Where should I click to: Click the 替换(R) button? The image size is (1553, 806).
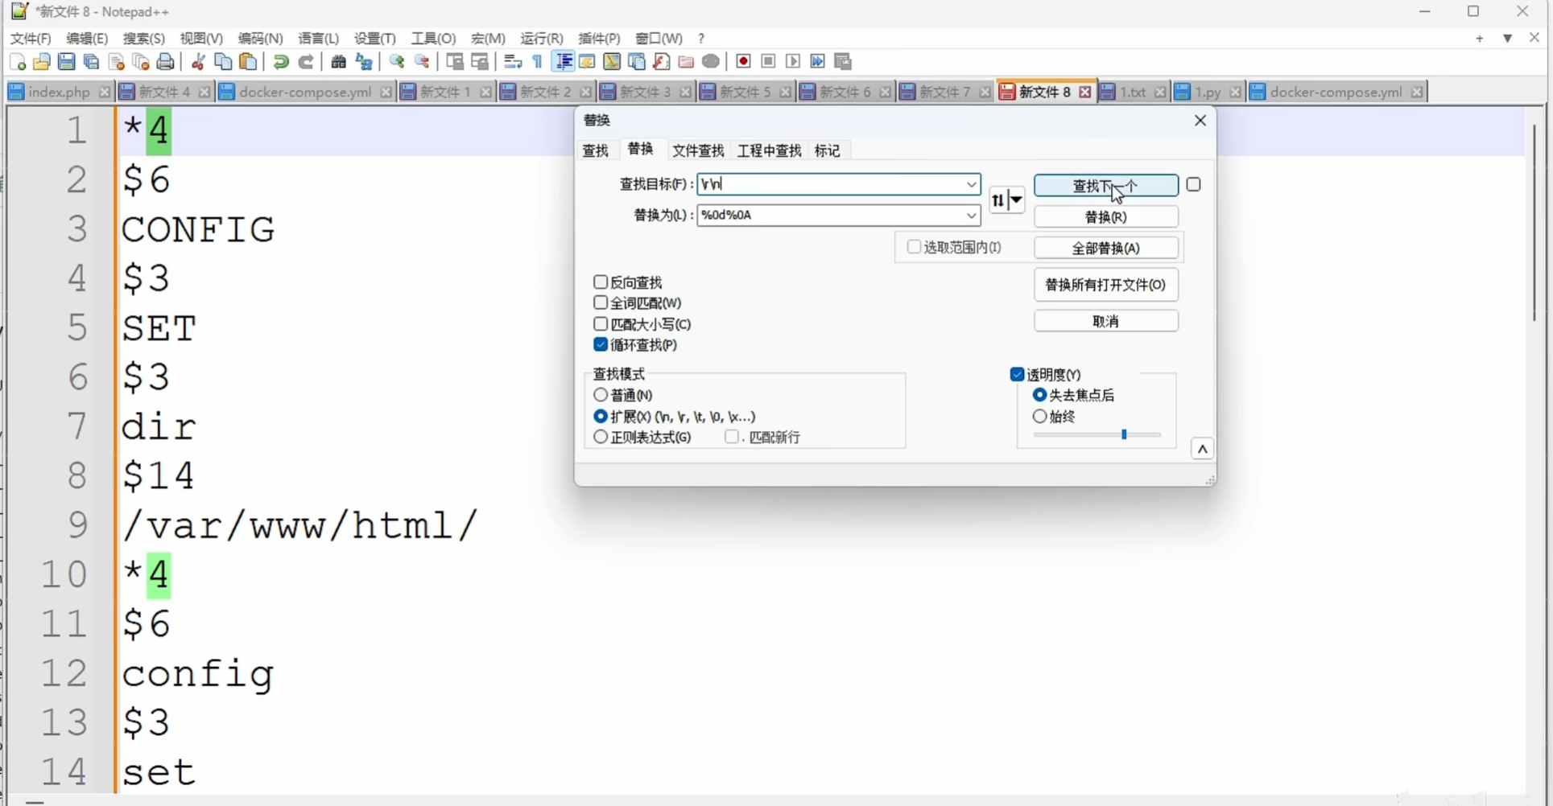click(1106, 217)
